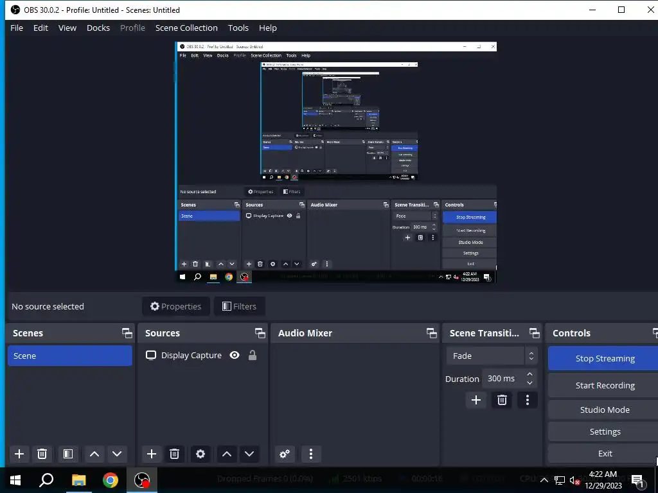Image resolution: width=658 pixels, height=493 pixels.
Task: Open source Filters button
Action: click(x=239, y=306)
